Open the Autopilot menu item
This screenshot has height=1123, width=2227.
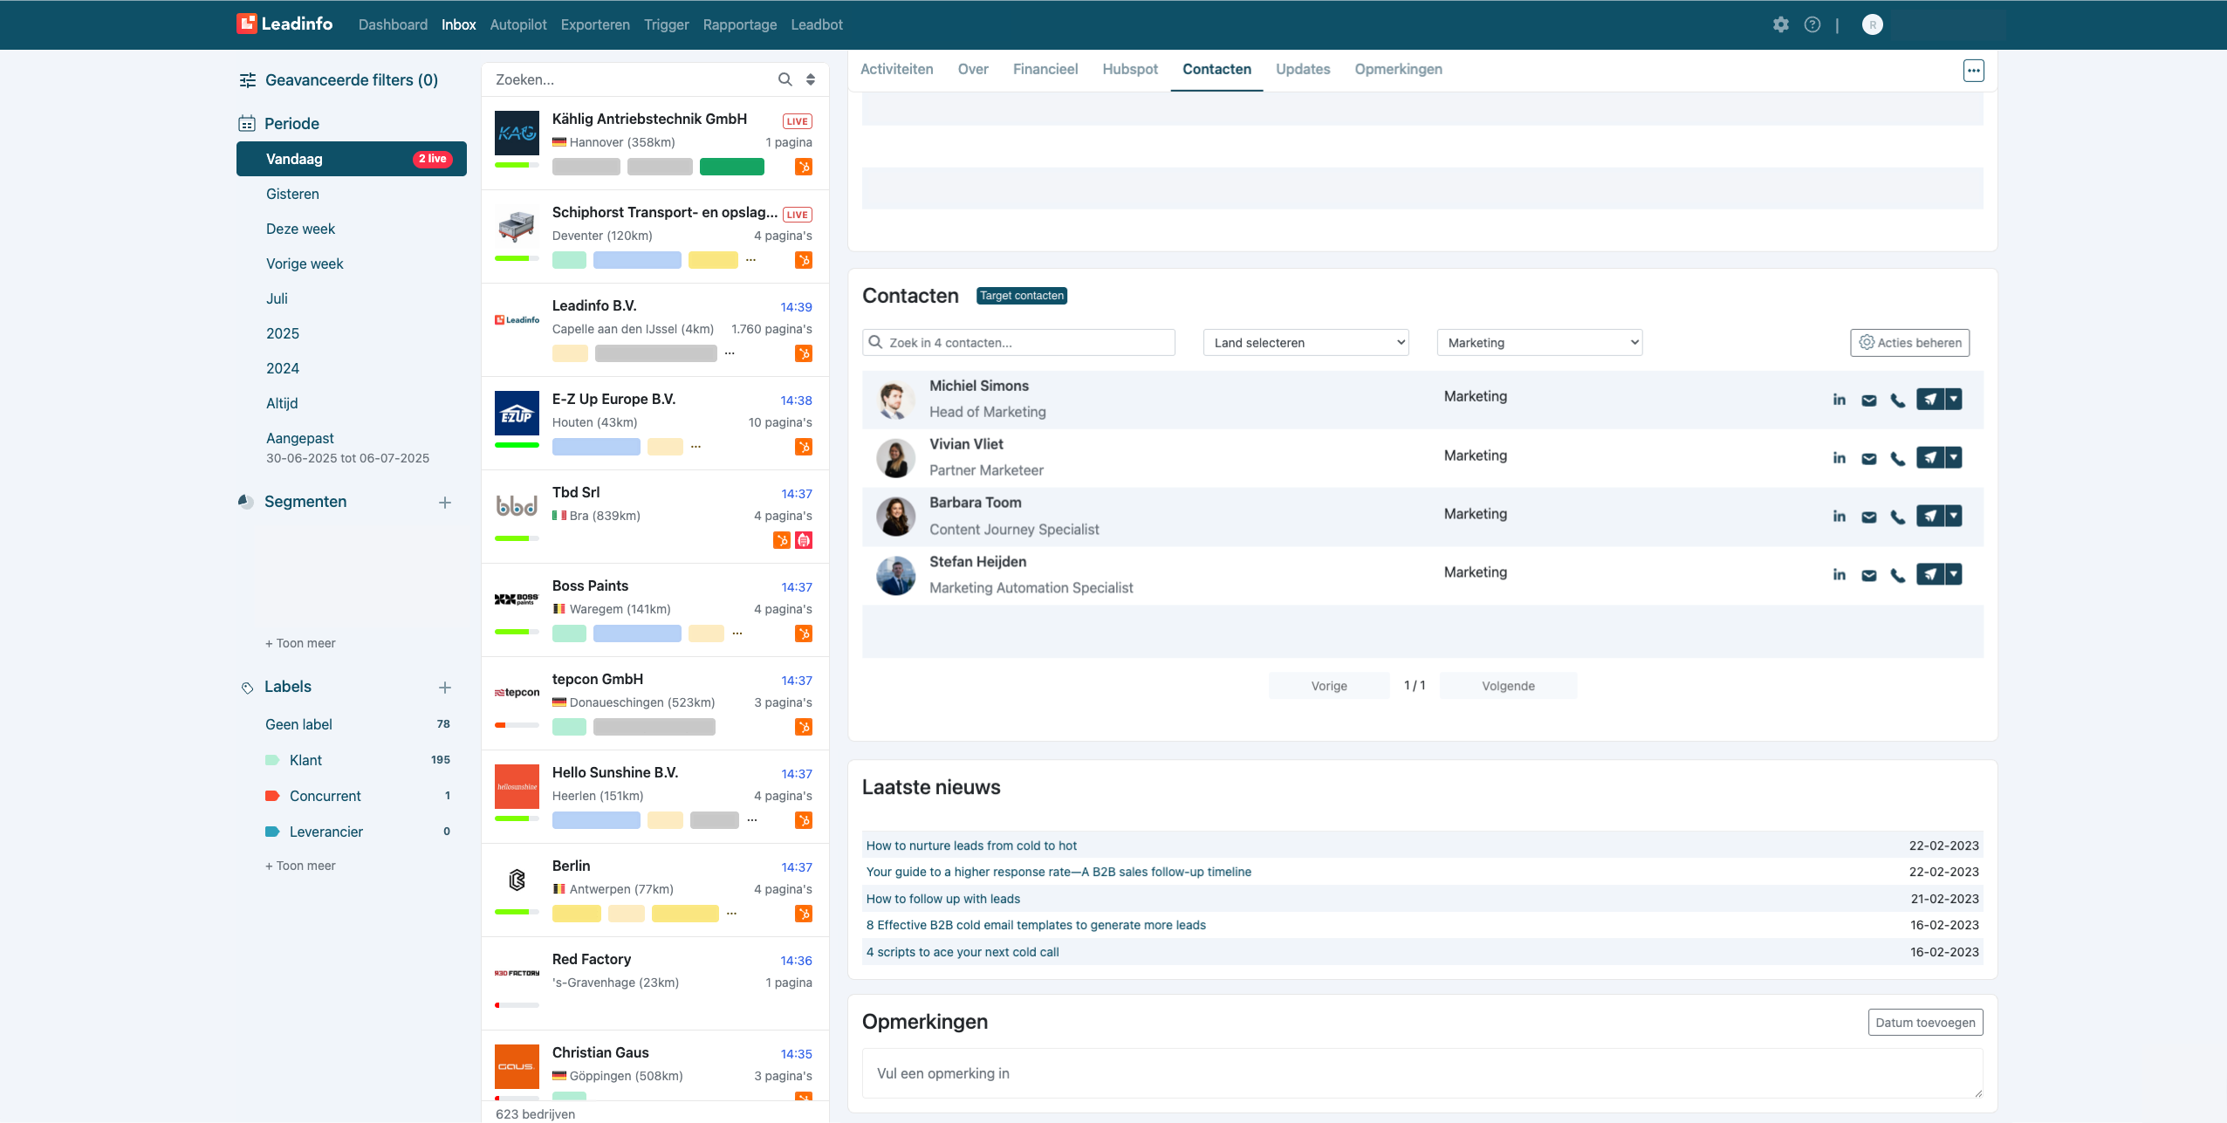point(517,24)
